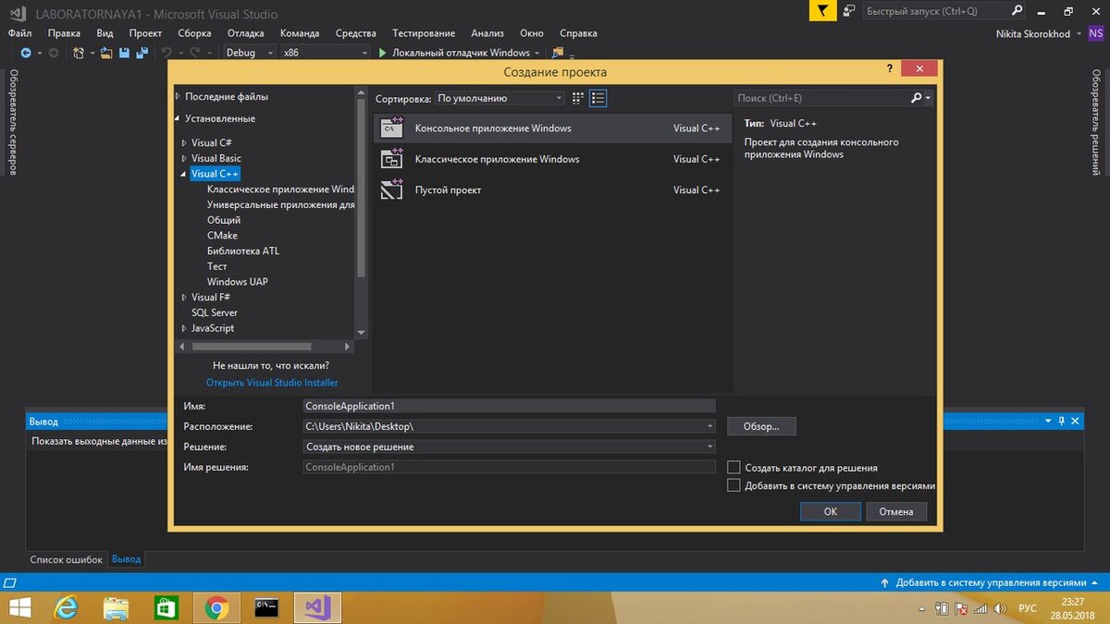Open the 'По умолчанию' sort dropdown
The height and width of the screenshot is (624, 1110).
pos(499,98)
